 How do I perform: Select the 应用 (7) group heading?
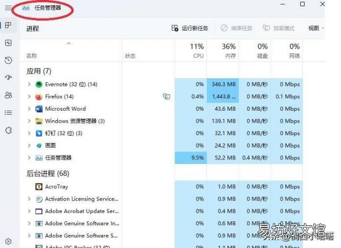tap(39, 71)
